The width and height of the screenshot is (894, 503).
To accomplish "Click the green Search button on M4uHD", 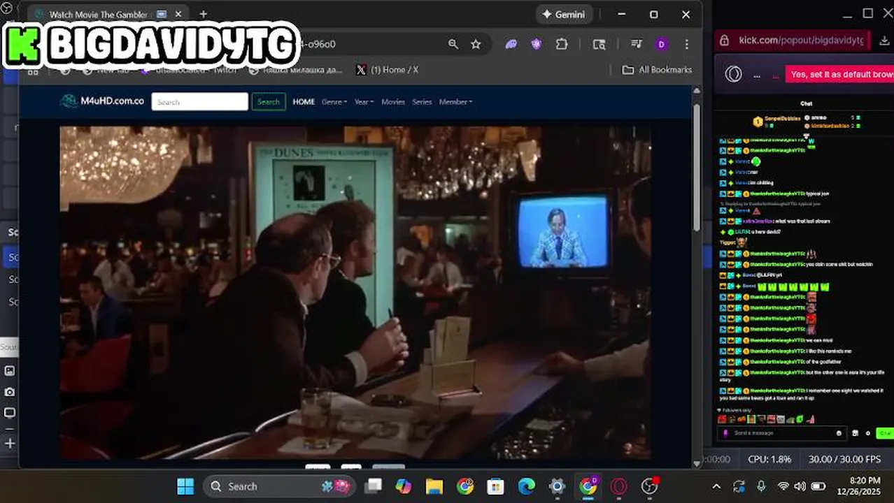I will click(269, 101).
